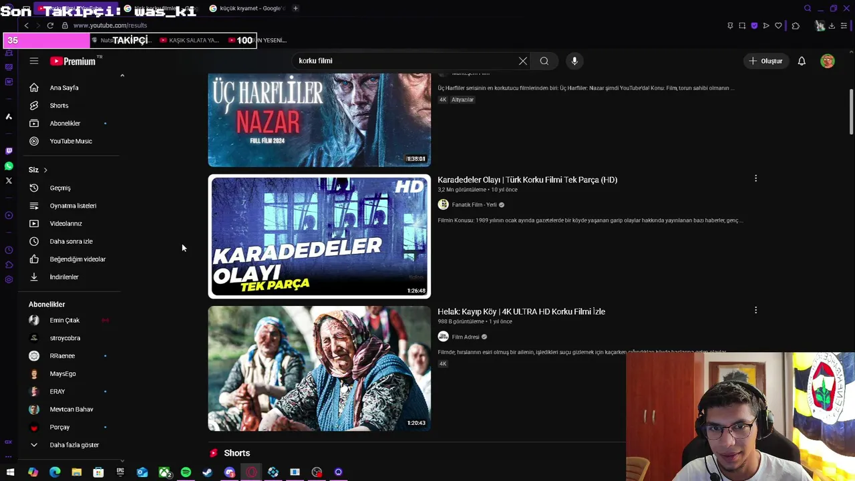Expand the Siz section chevron
Screen dimensions: 855x481
(x=45, y=170)
